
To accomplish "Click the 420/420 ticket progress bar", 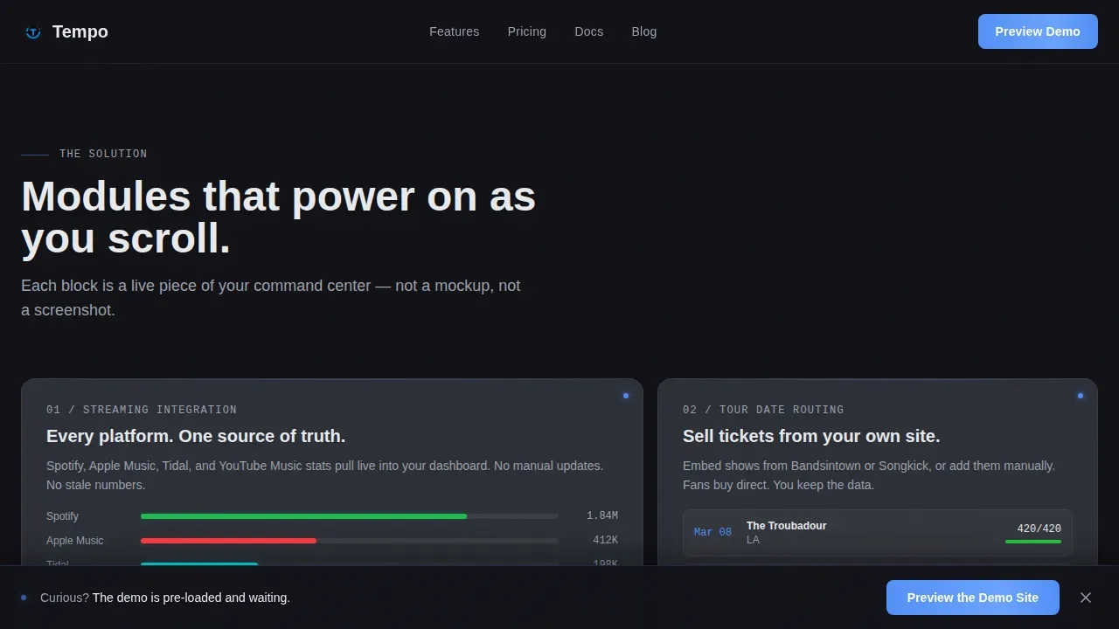I will 1033,542.
